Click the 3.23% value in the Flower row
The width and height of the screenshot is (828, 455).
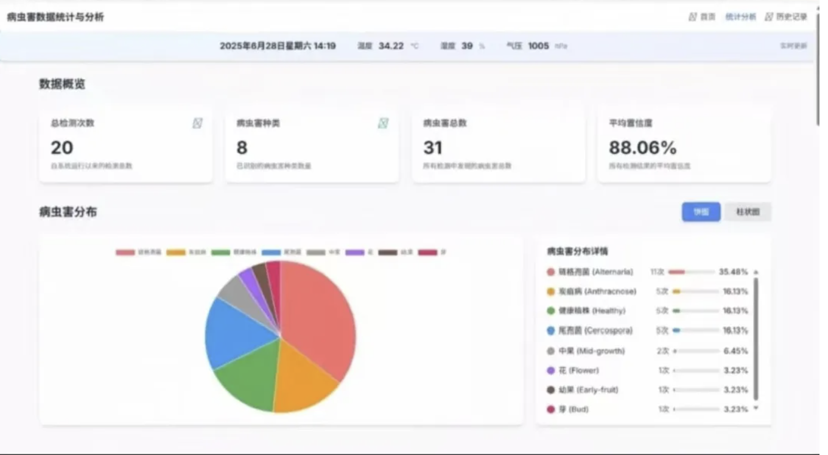pyautogui.click(x=735, y=370)
